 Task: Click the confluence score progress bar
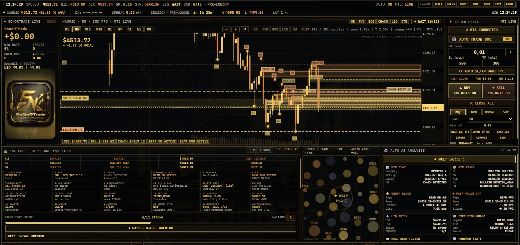pos(150,223)
